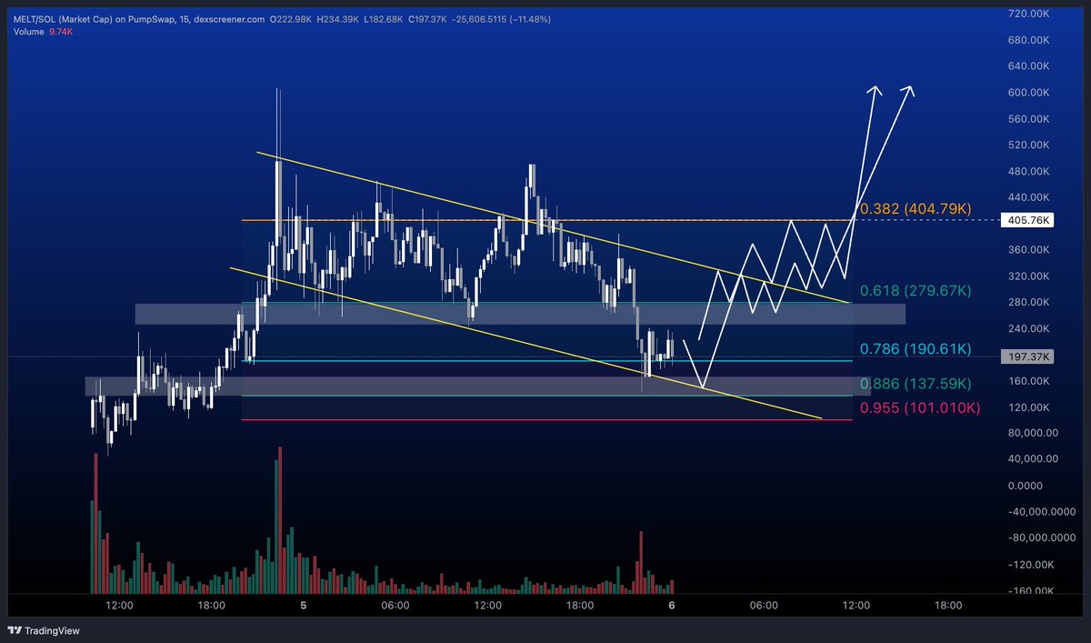
Task: Click the 80,000.00 price axis label
Action: [x=1031, y=434]
